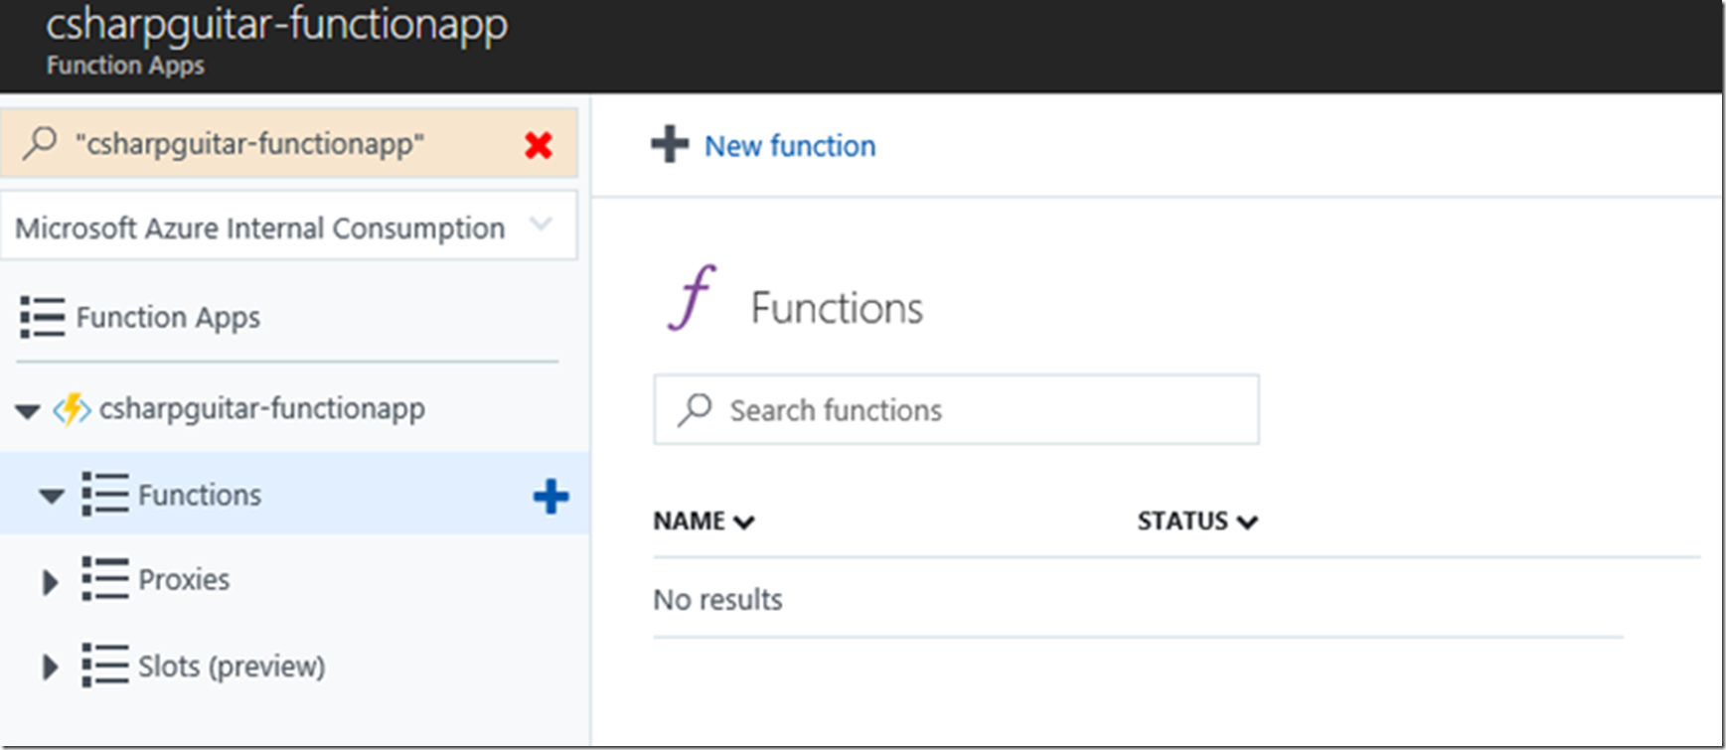The image size is (1726, 750).
Task: Click the lightning bolt function app icon
Action: (72, 409)
